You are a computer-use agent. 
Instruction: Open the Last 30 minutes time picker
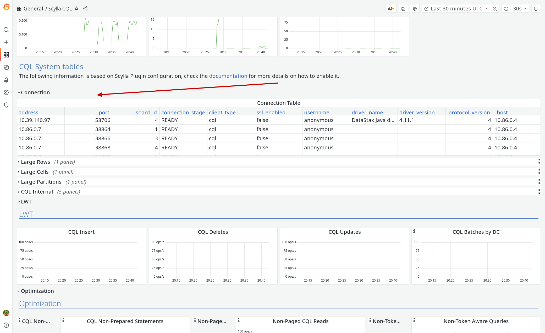(456, 8)
